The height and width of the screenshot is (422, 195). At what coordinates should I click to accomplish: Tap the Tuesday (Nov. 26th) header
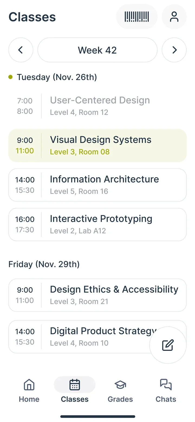click(57, 77)
